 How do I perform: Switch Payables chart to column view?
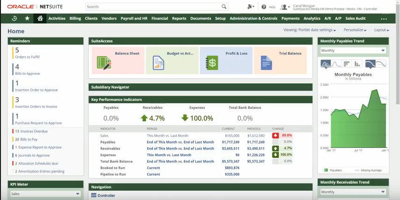(x=357, y=64)
